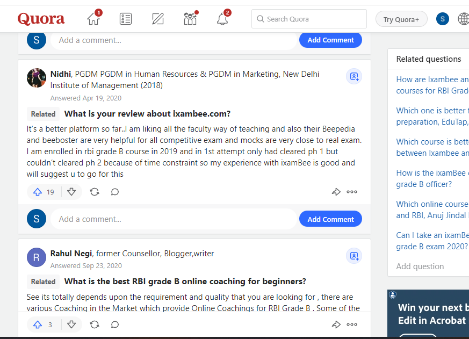Open the Spaces people icon

click(190, 19)
